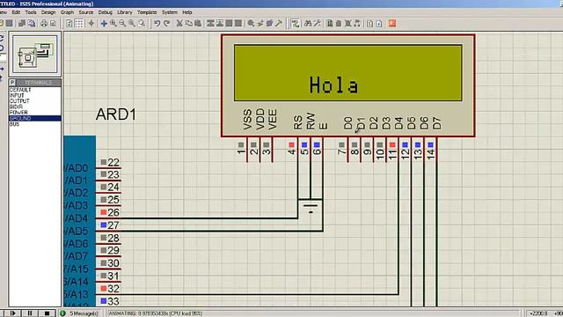This screenshot has width=563, height=317.
Task: Toggle the wire auto-router icon
Action: click(296, 24)
